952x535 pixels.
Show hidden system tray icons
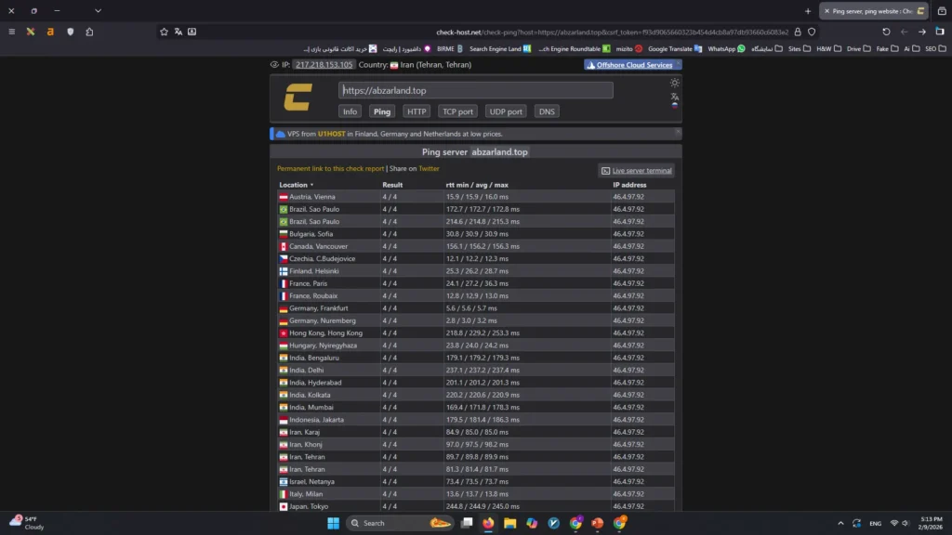840,523
